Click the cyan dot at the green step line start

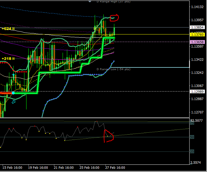13,93
